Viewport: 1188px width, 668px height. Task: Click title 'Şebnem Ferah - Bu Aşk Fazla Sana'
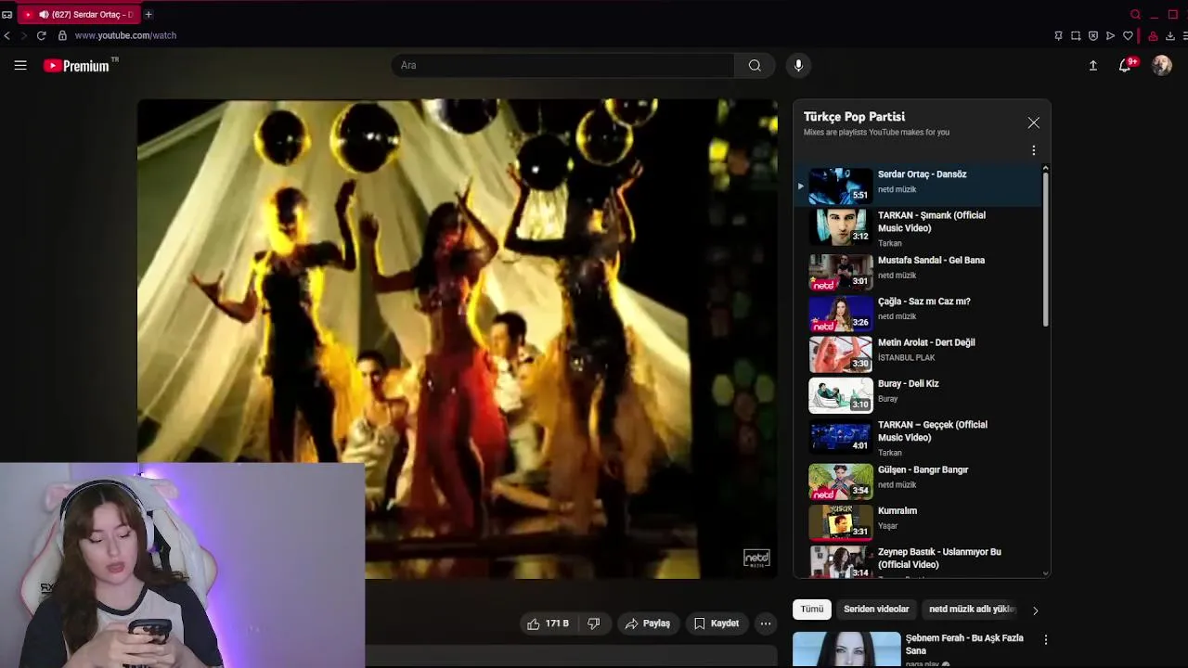(x=964, y=644)
